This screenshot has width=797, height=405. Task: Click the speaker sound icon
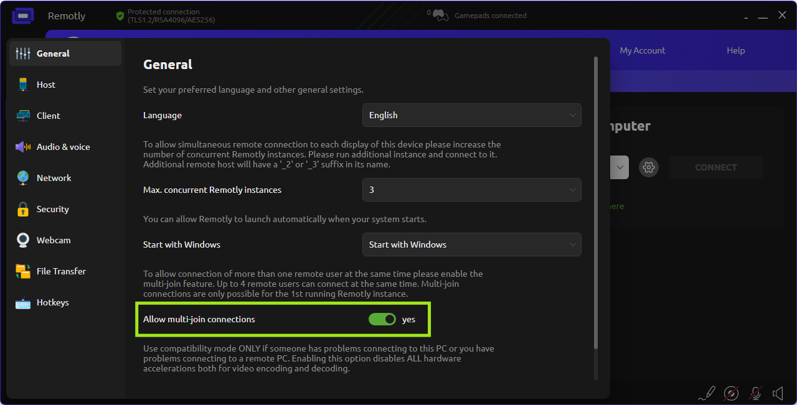click(778, 393)
